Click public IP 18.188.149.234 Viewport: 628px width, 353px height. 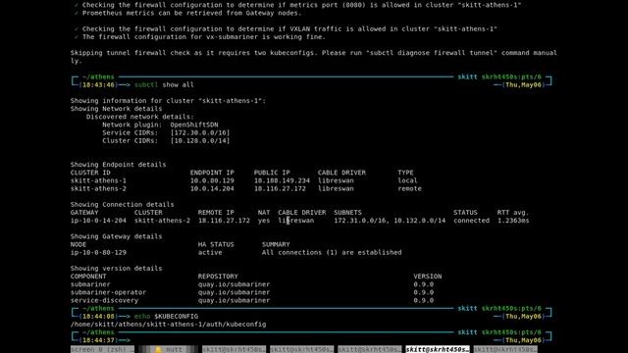click(x=282, y=180)
